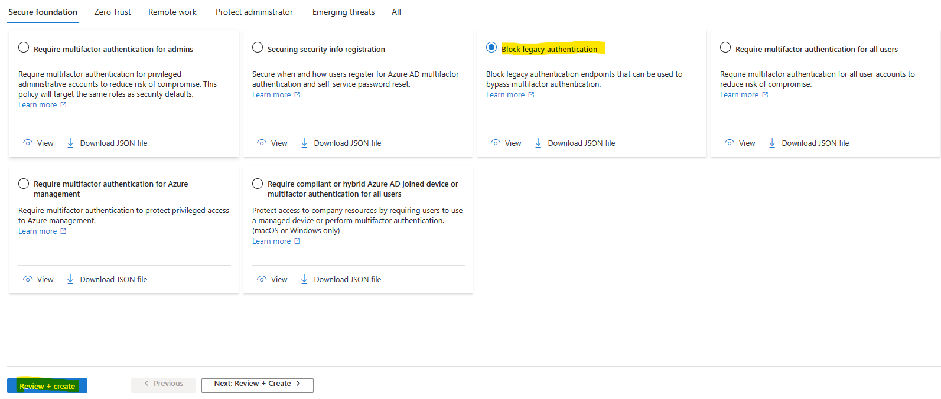The image size is (941, 399).
Task: Select Require multifactor authentication for admins radio
Action: click(x=24, y=47)
